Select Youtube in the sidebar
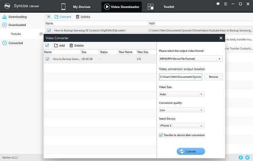 tap(16, 34)
